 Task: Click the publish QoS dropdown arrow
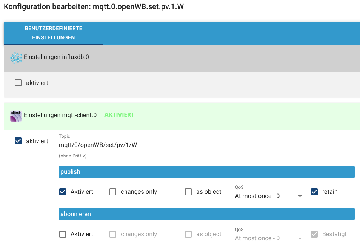[300, 196]
